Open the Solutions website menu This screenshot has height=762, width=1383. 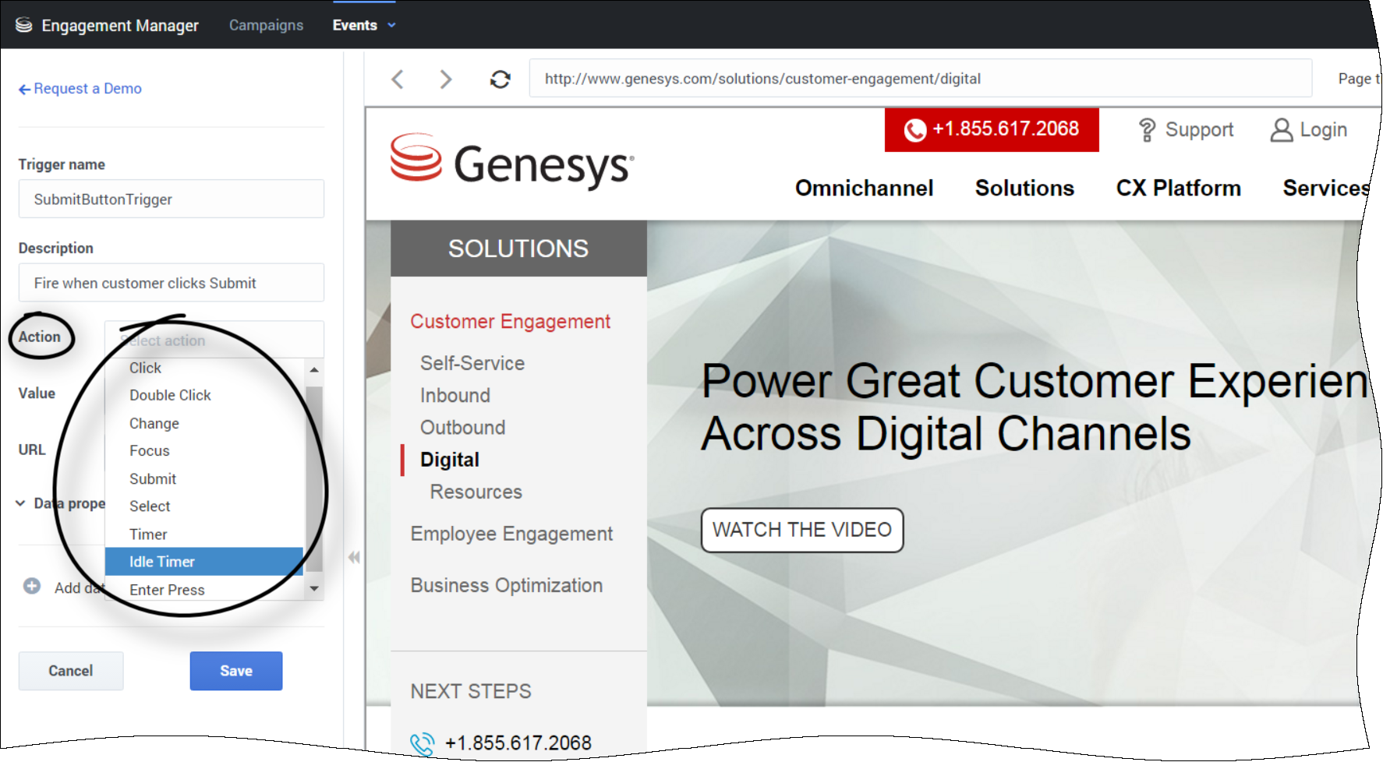[1024, 188]
